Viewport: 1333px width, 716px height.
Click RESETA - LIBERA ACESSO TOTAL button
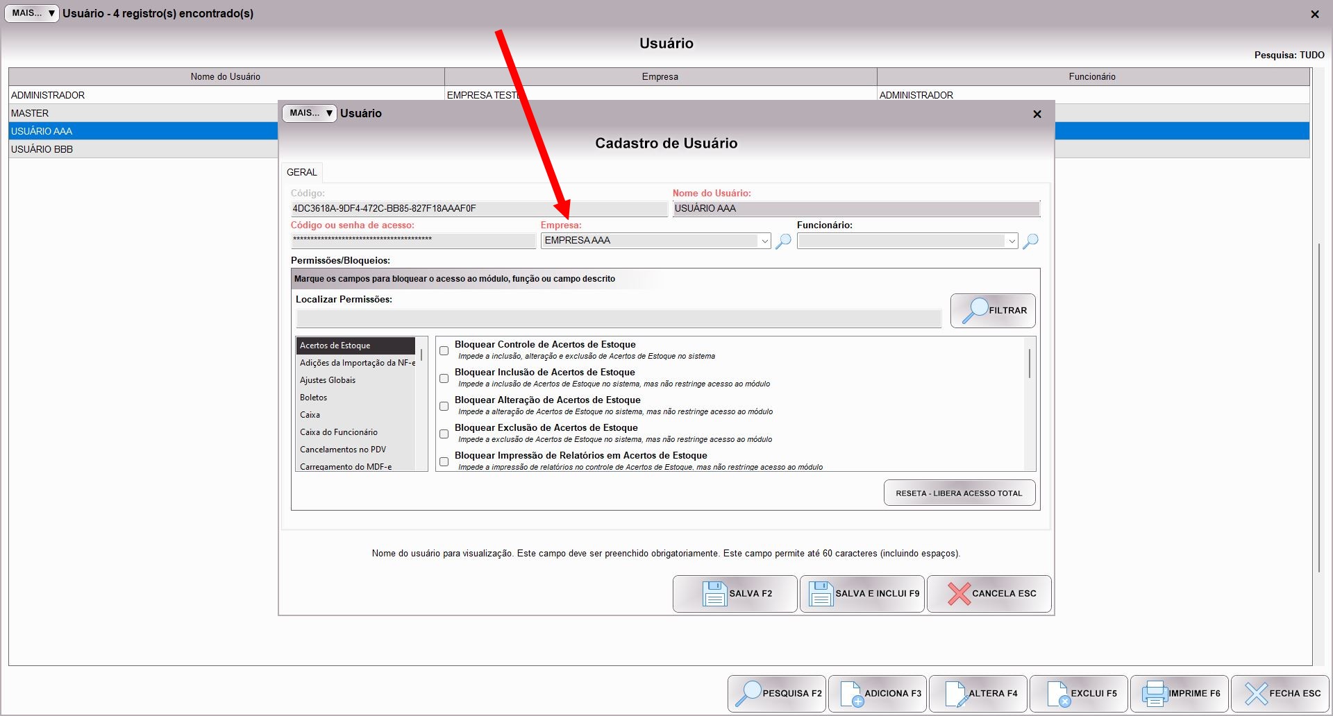click(959, 493)
